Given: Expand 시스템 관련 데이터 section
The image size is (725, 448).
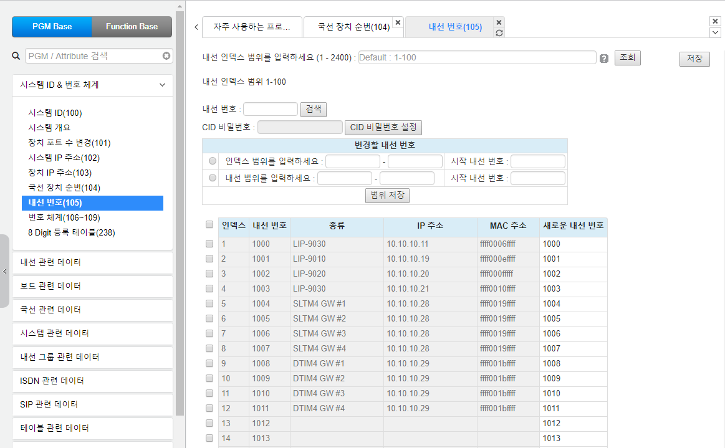Looking at the screenshot, I should tap(92, 333).
